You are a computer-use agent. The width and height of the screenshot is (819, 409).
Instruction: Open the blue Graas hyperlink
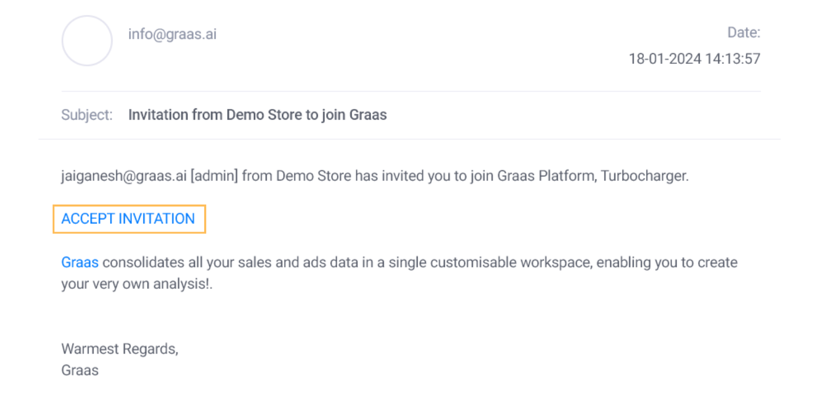tap(80, 262)
